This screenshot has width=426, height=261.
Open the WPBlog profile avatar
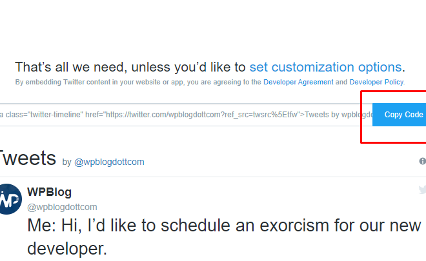10,199
